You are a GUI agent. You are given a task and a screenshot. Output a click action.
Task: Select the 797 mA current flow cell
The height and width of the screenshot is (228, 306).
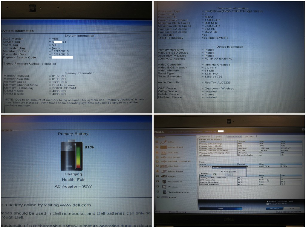point(248,151)
